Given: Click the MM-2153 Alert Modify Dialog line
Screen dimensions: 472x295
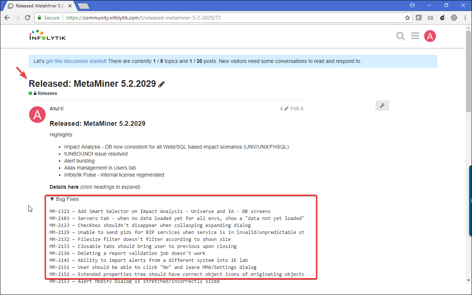Looking at the screenshot, I should pyautogui.click(x=135, y=281).
